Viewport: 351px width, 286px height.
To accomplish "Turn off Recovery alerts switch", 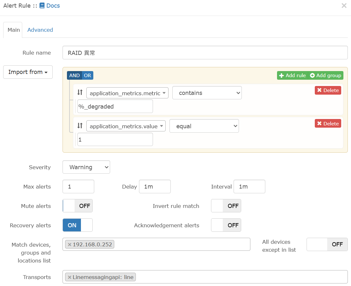I will click(78, 225).
